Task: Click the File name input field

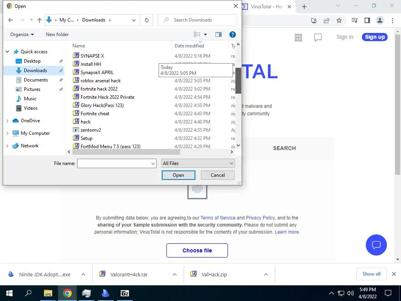Action: tap(114, 163)
